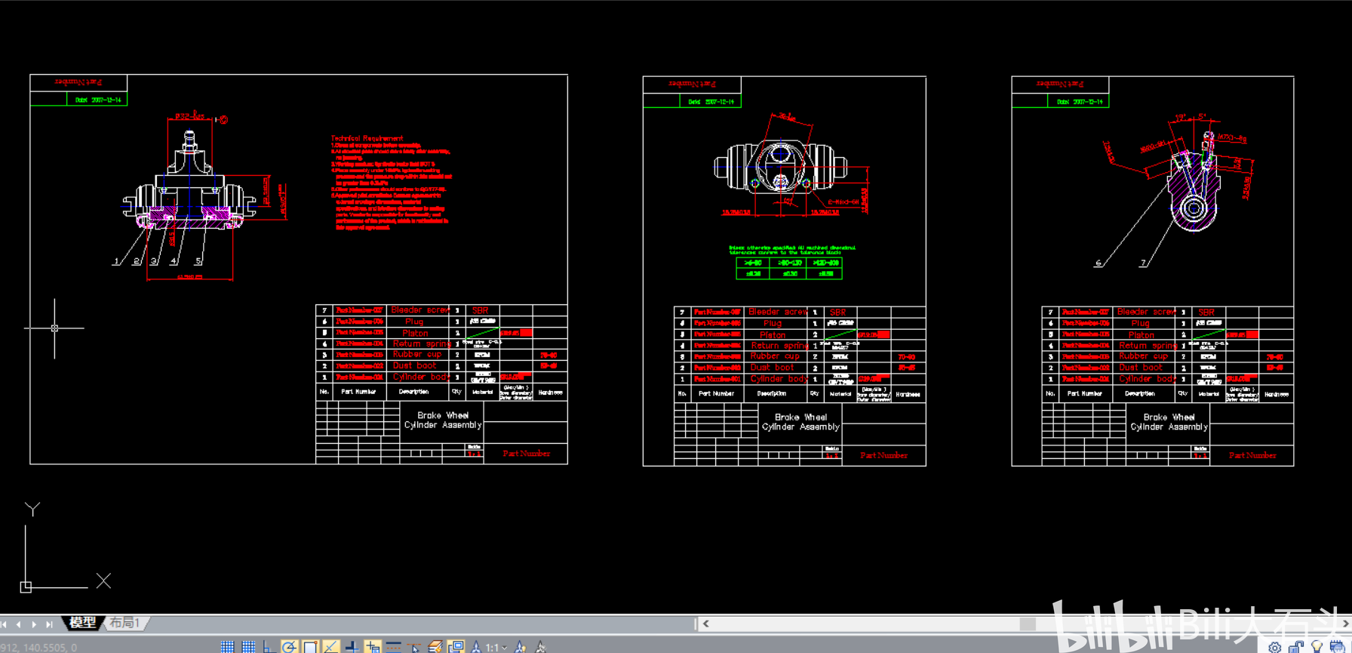
Task: Click the previous layout tab arrow
Action: coord(19,624)
